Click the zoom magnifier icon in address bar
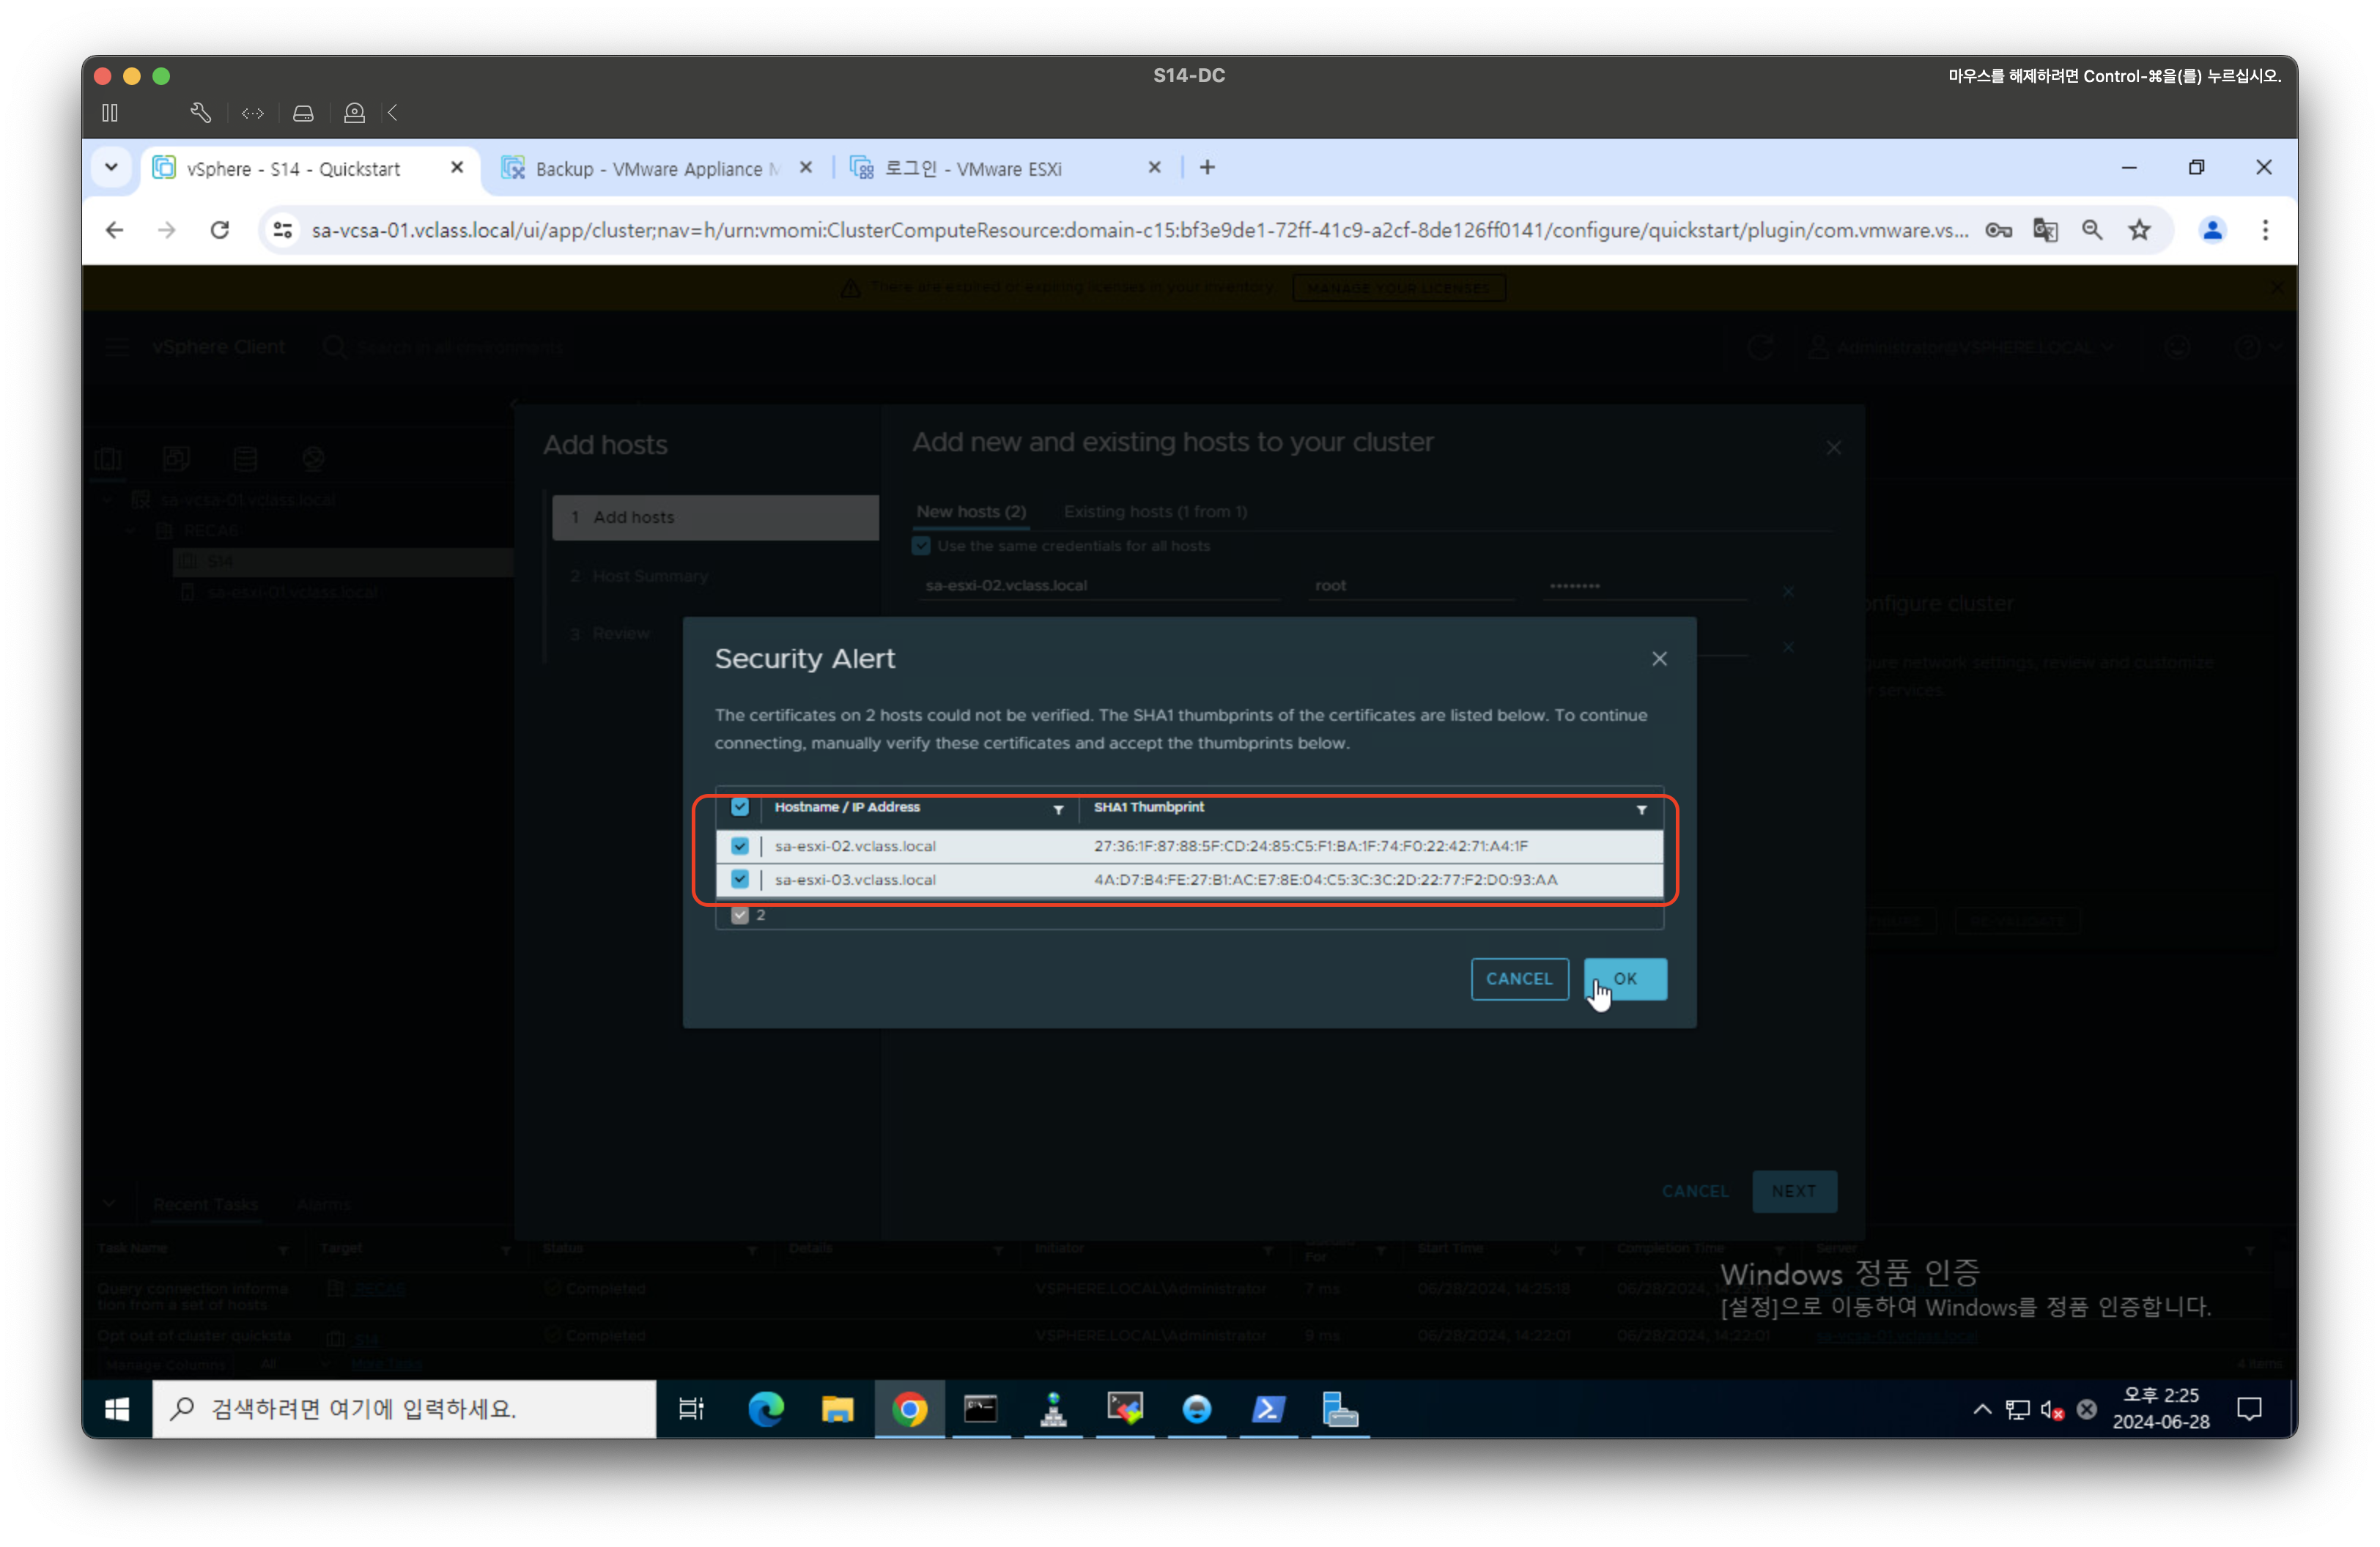The image size is (2380, 1547). coord(2092,230)
